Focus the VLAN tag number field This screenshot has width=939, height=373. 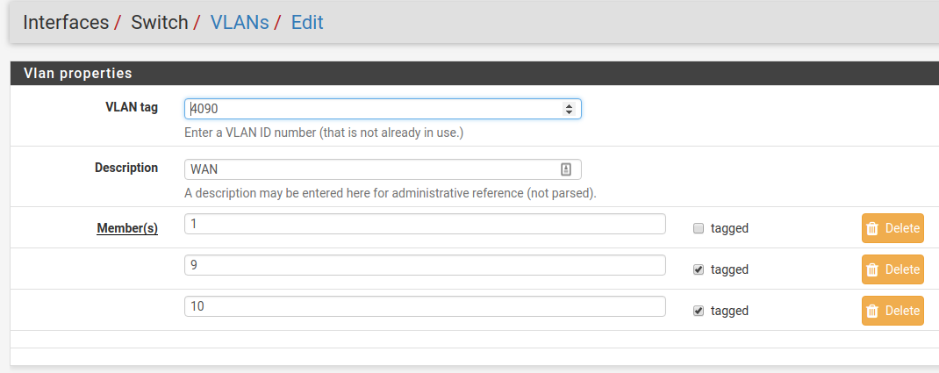click(369, 109)
